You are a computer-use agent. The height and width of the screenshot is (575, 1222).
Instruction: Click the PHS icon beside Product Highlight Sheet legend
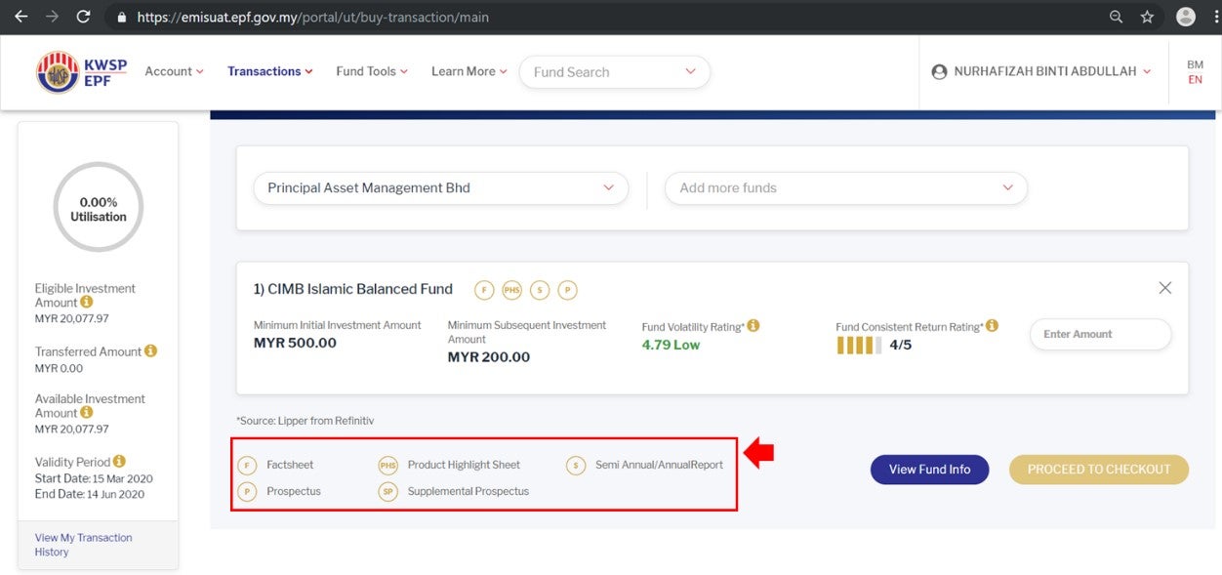pyautogui.click(x=388, y=466)
